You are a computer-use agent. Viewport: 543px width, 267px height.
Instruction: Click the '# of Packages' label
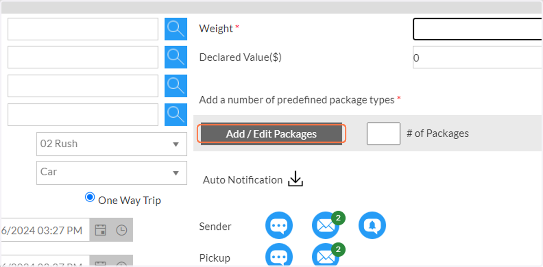coord(438,134)
